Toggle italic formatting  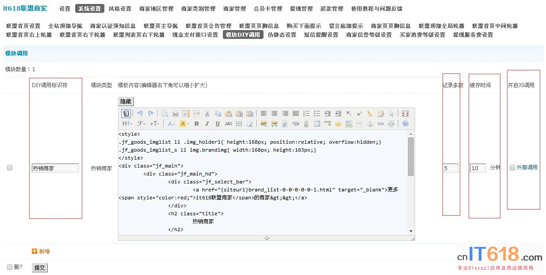tap(207, 124)
